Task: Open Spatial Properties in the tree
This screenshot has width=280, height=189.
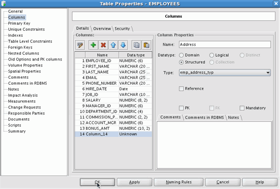Action: click(x=24, y=71)
